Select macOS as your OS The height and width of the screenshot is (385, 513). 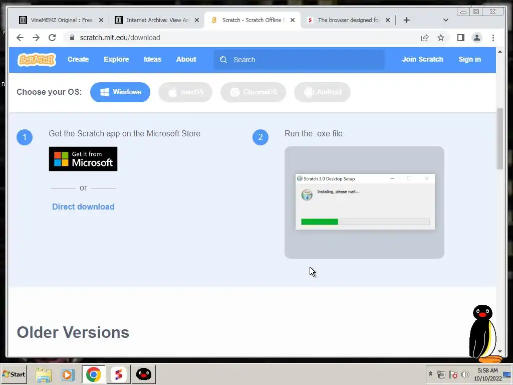[x=185, y=92]
